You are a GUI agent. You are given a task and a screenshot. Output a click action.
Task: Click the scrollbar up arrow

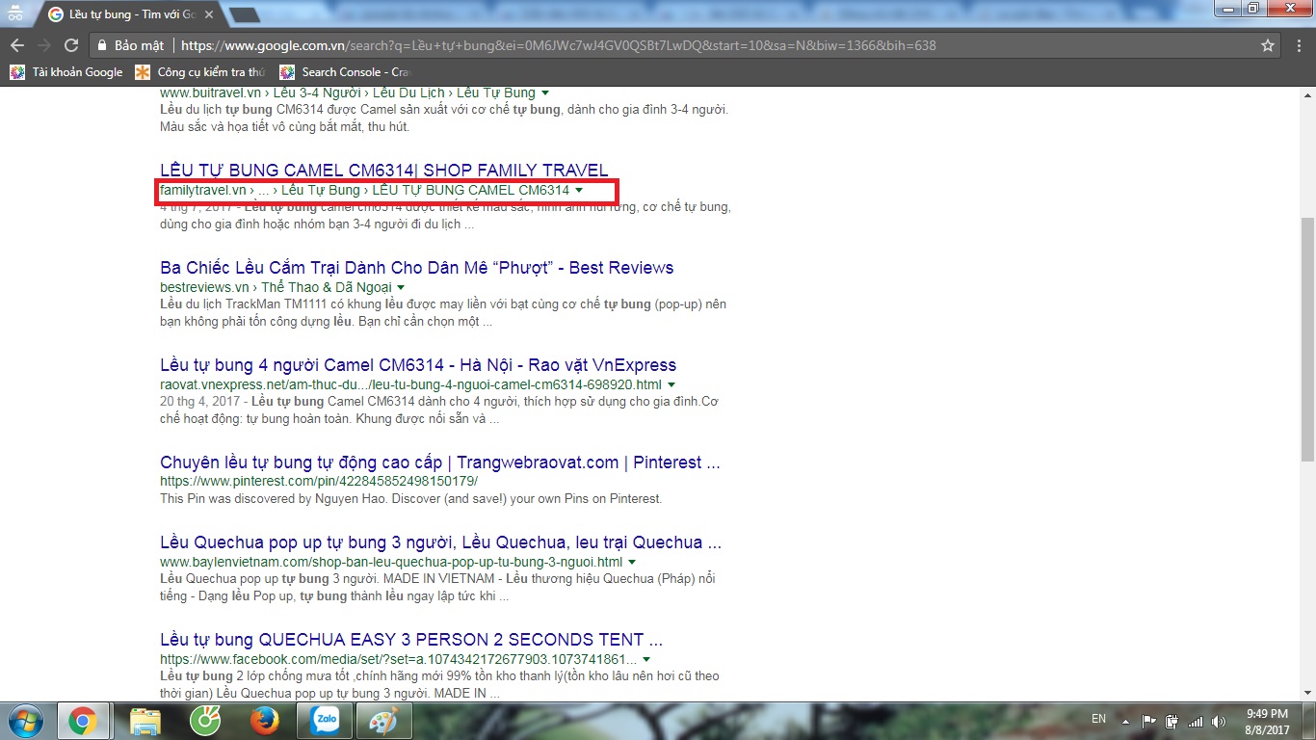[1307, 94]
